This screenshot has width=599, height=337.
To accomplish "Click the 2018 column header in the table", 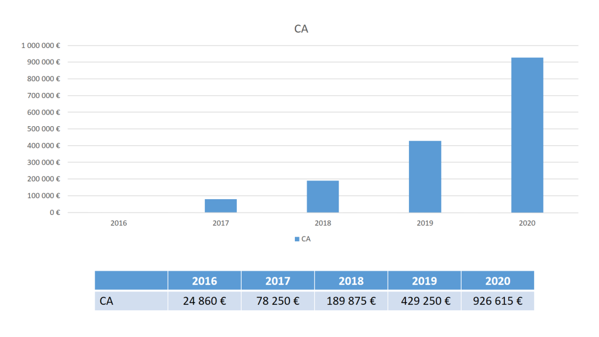I will tap(351, 280).
